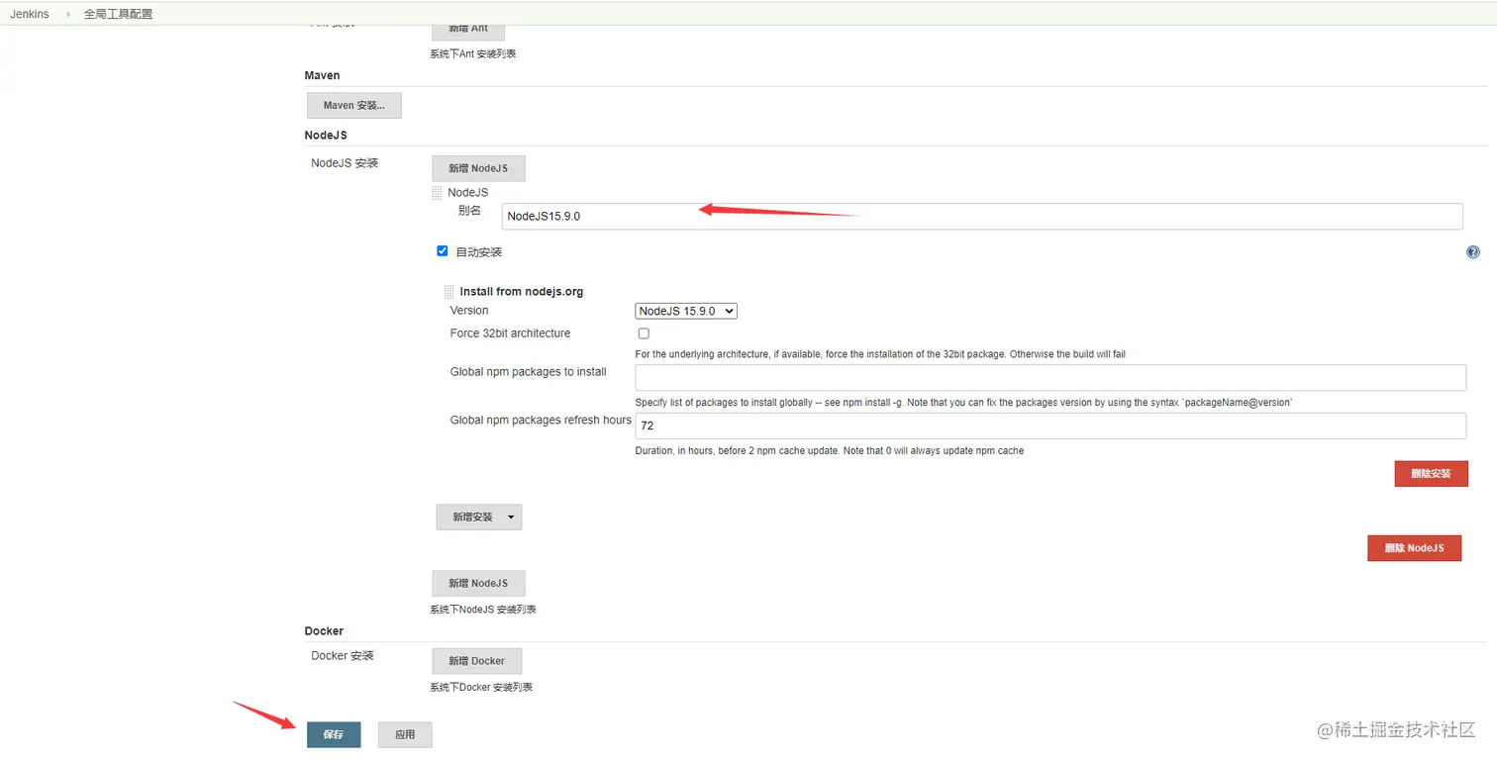Click the 保存 button
Image resolution: width=1497 pixels, height=761 pixels.
coord(334,734)
